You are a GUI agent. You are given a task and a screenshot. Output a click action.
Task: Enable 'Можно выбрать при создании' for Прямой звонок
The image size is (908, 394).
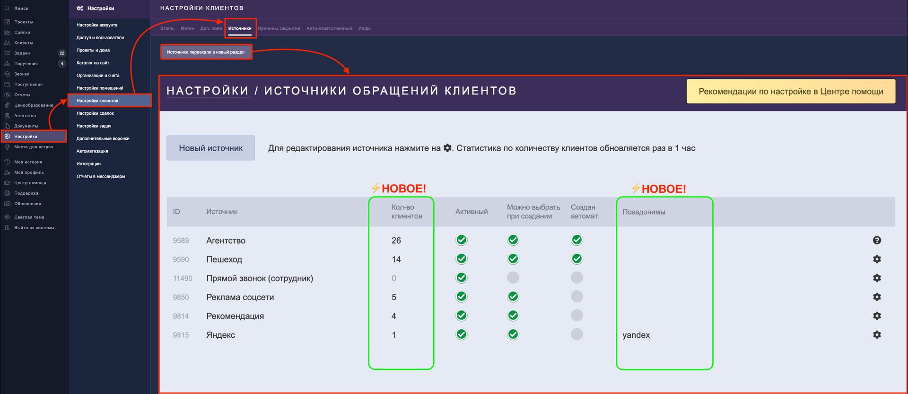[x=513, y=278]
